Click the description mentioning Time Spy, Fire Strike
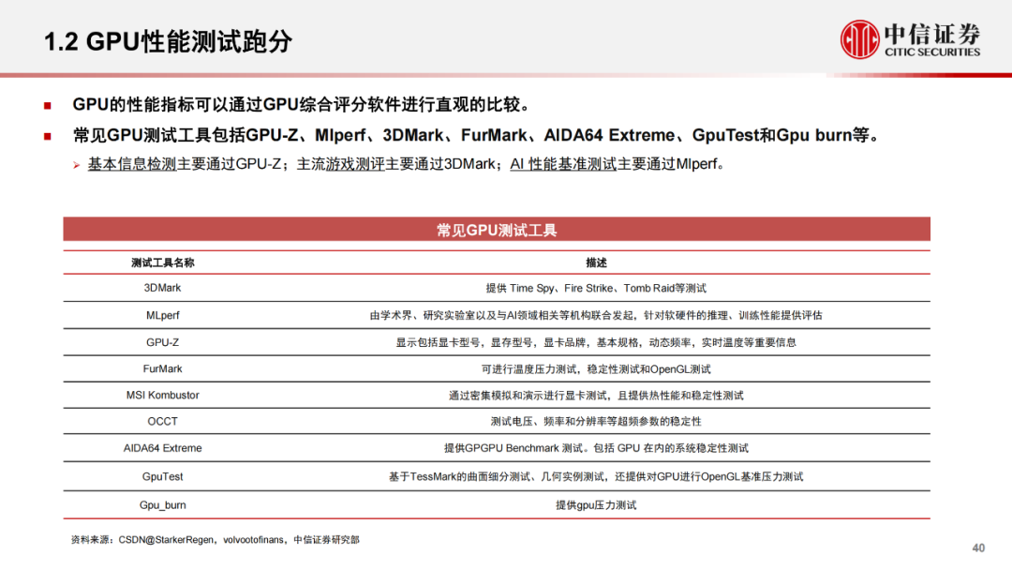The image size is (1012, 570). pyautogui.click(x=596, y=288)
